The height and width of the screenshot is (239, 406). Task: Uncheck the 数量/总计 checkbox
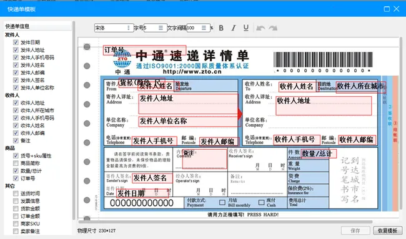16,171
